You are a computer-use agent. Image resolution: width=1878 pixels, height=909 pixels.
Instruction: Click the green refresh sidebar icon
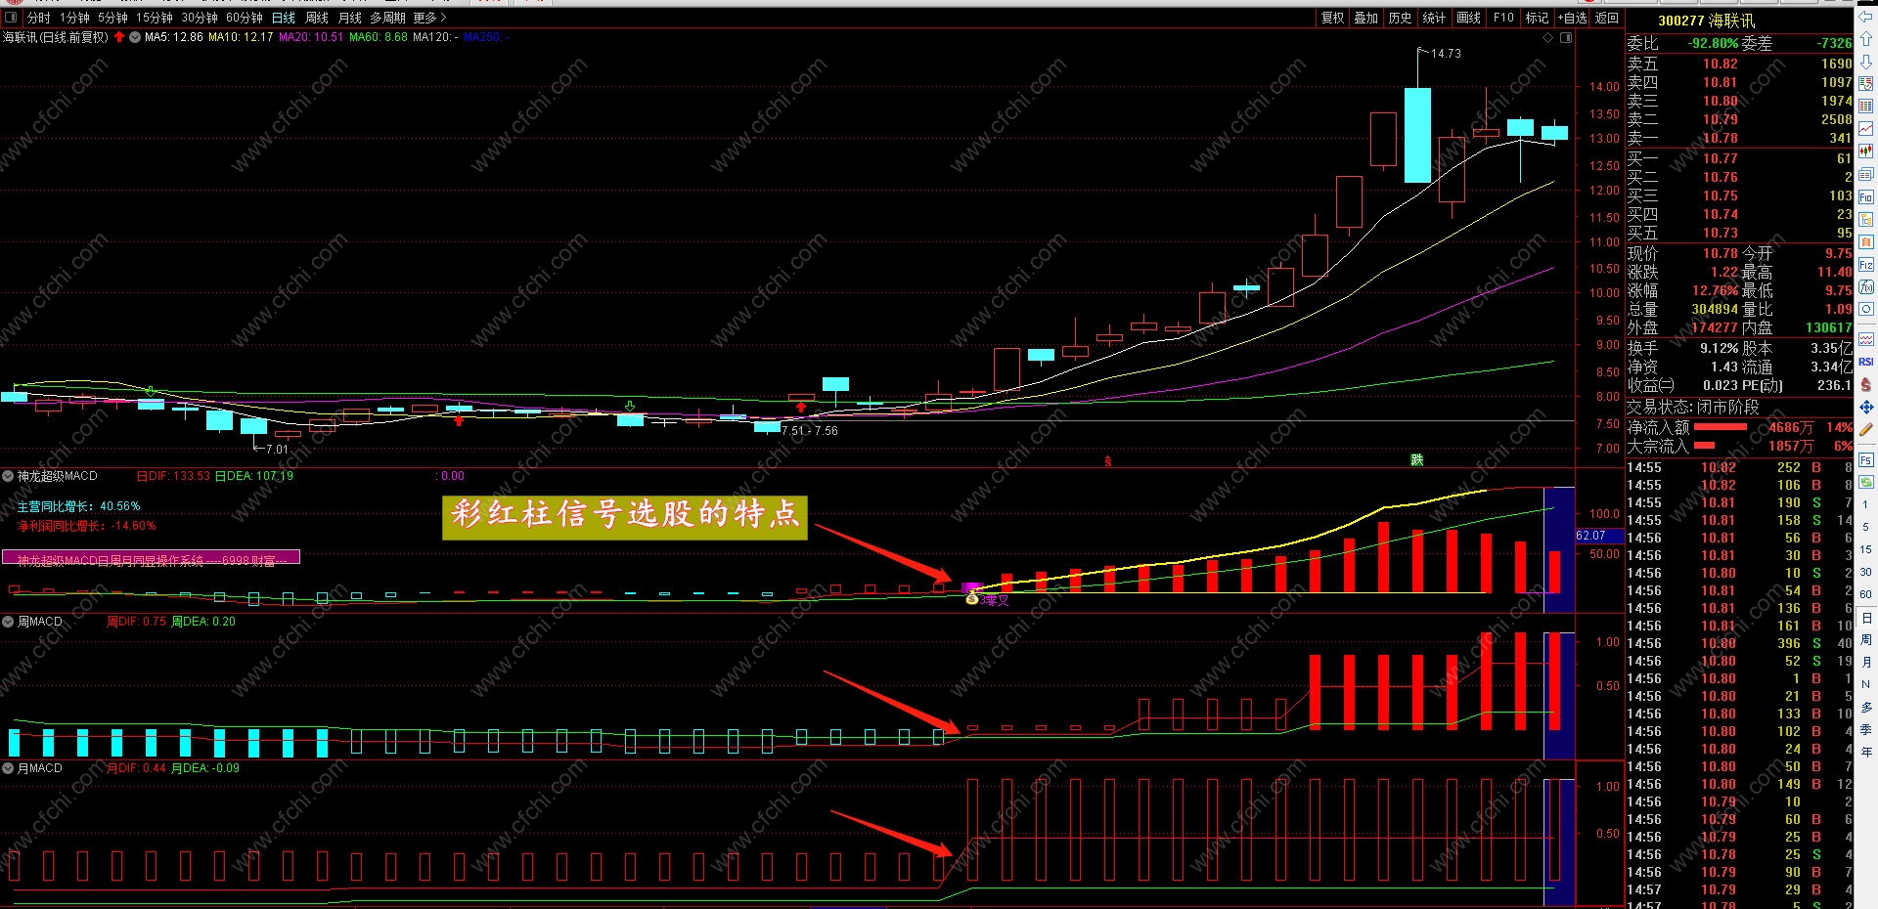(1866, 483)
